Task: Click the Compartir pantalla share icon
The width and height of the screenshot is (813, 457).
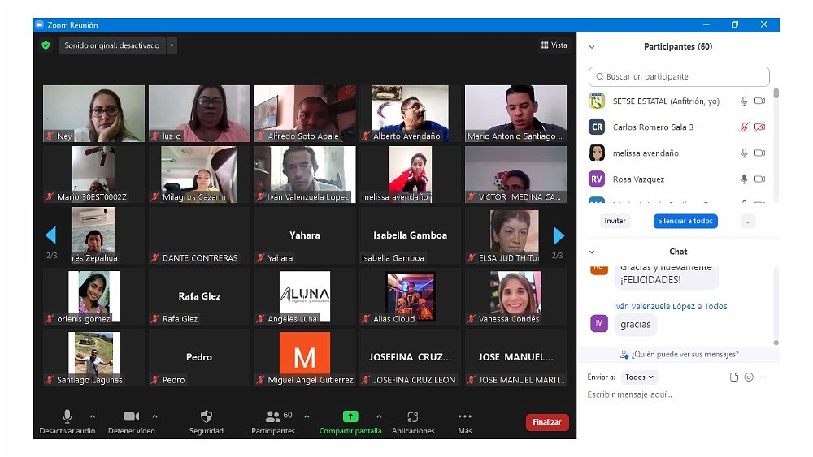Action: point(350,416)
